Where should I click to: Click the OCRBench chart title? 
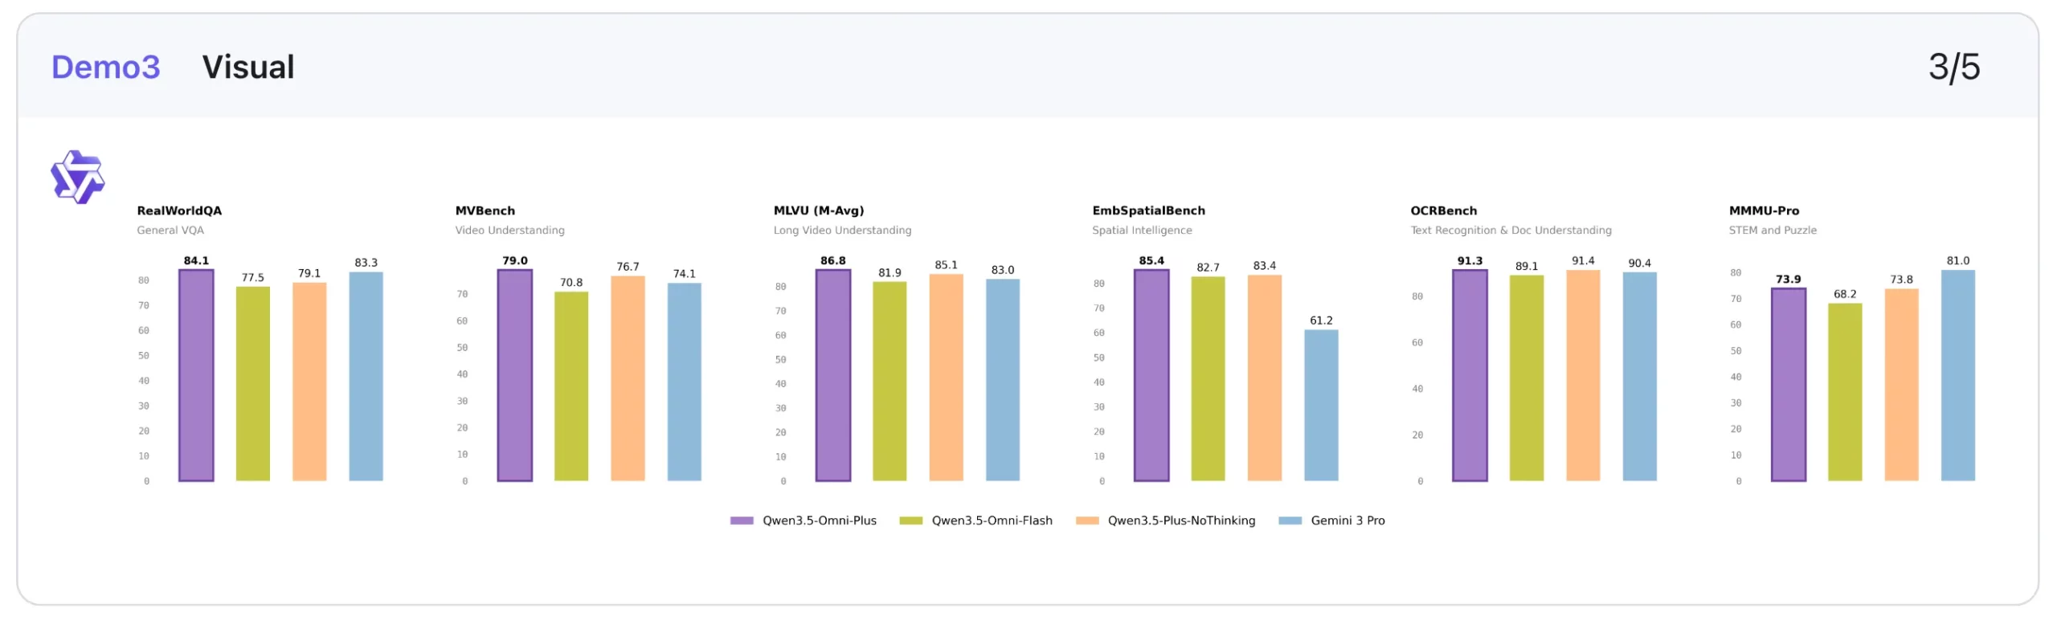tap(1443, 210)
